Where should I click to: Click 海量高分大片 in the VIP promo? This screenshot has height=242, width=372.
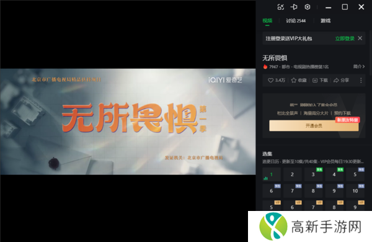pyautogui.click(x=316, y=113)
